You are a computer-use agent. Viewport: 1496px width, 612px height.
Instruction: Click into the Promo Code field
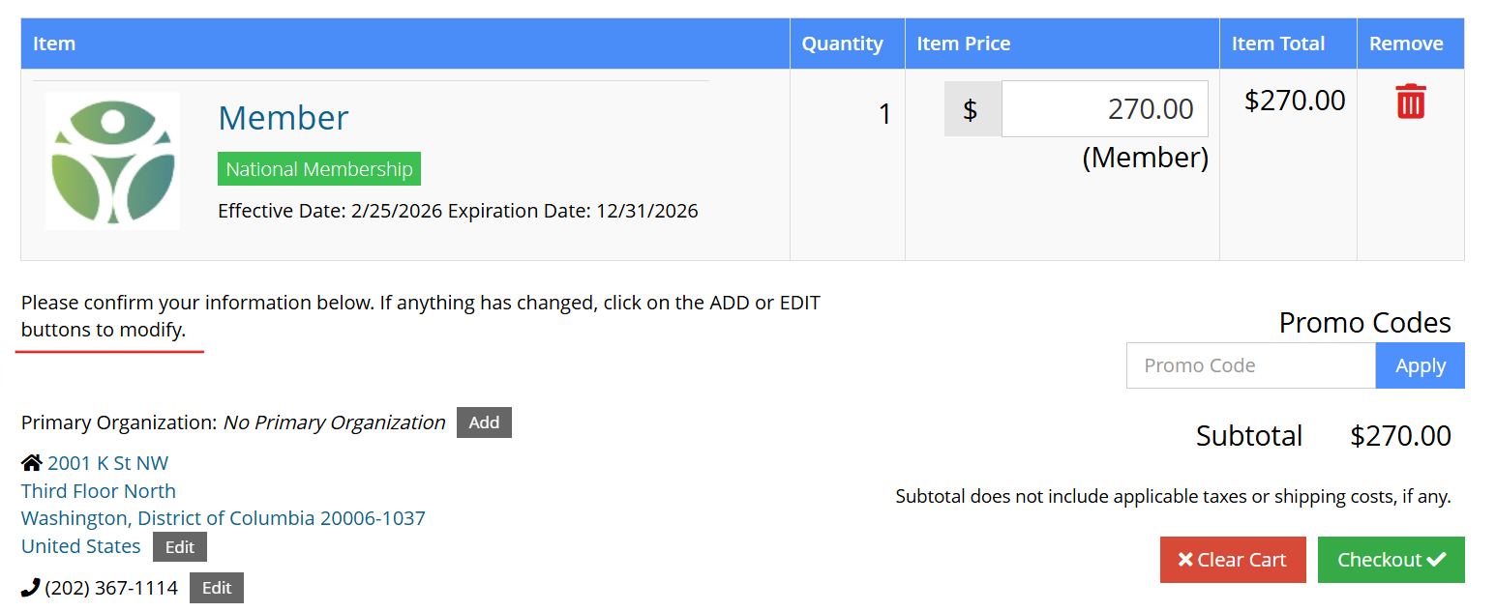click(1250, 365)
